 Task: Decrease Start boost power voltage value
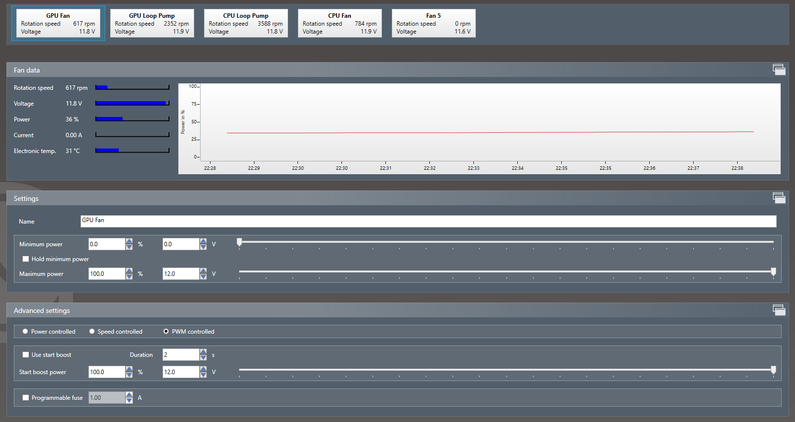tap(203, 375)
